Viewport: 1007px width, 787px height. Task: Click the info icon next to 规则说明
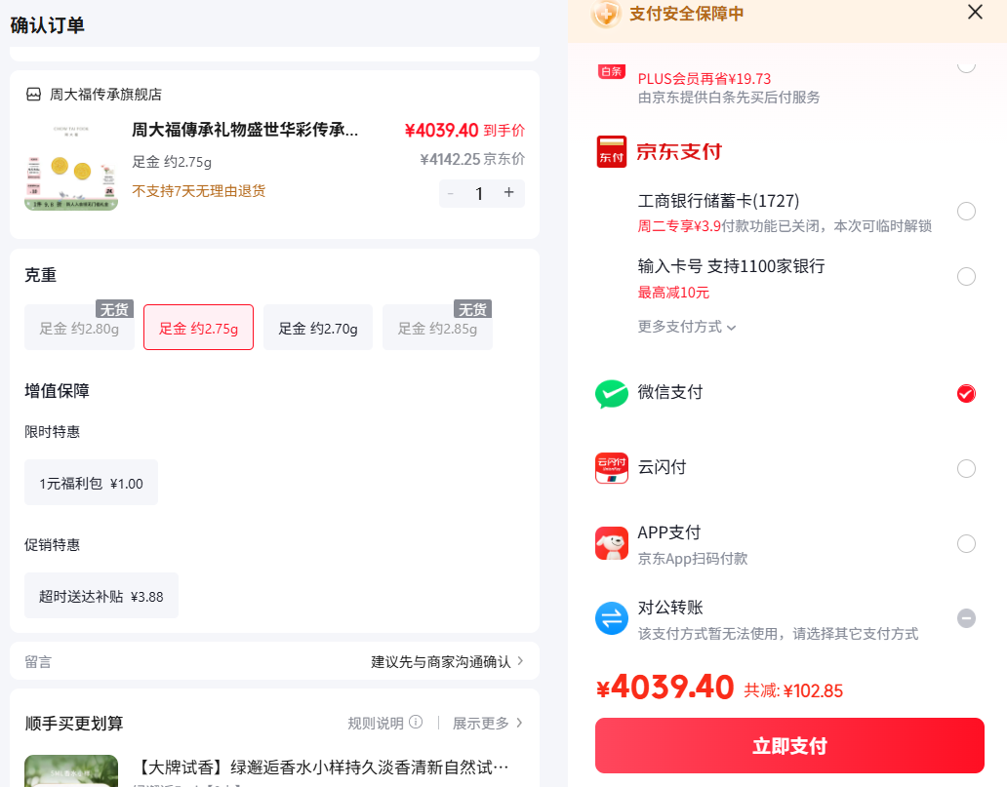416,723
